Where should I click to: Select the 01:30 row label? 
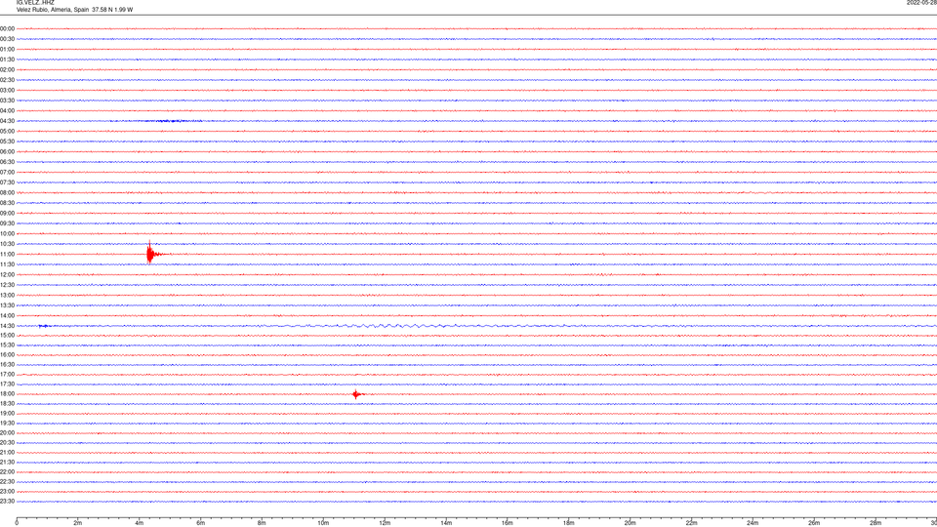tap(7, 60)
